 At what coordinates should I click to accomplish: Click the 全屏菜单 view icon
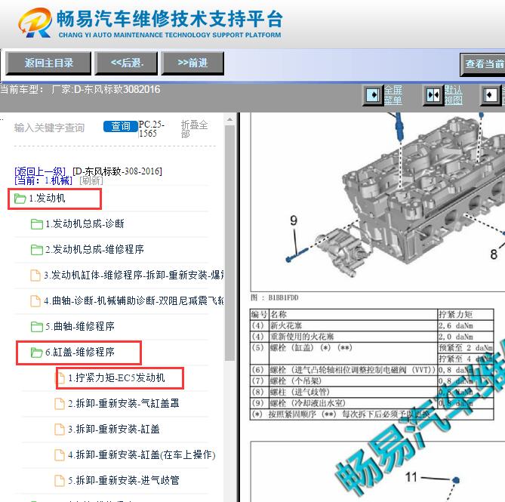373,95
